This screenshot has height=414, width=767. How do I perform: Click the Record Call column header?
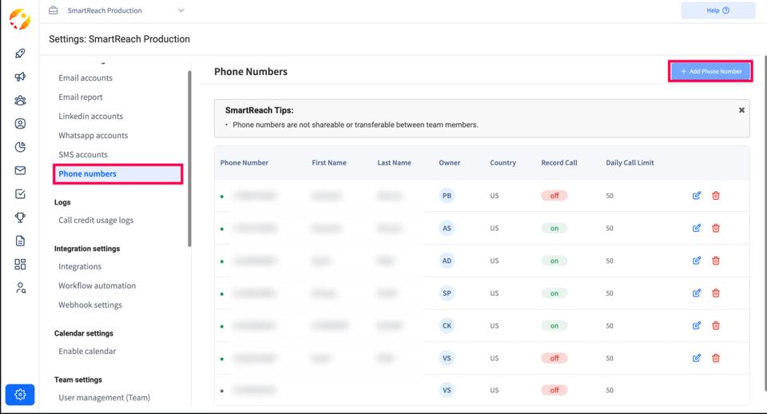click(559, 162)
